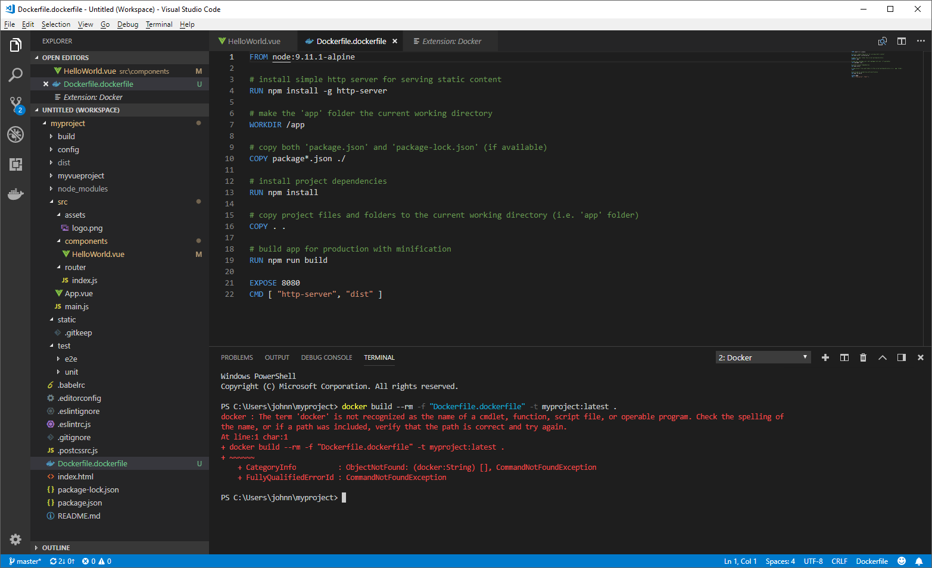Change end of line via CRLF
The width and height of the screenshot is (932, 568).
[840, 561]
